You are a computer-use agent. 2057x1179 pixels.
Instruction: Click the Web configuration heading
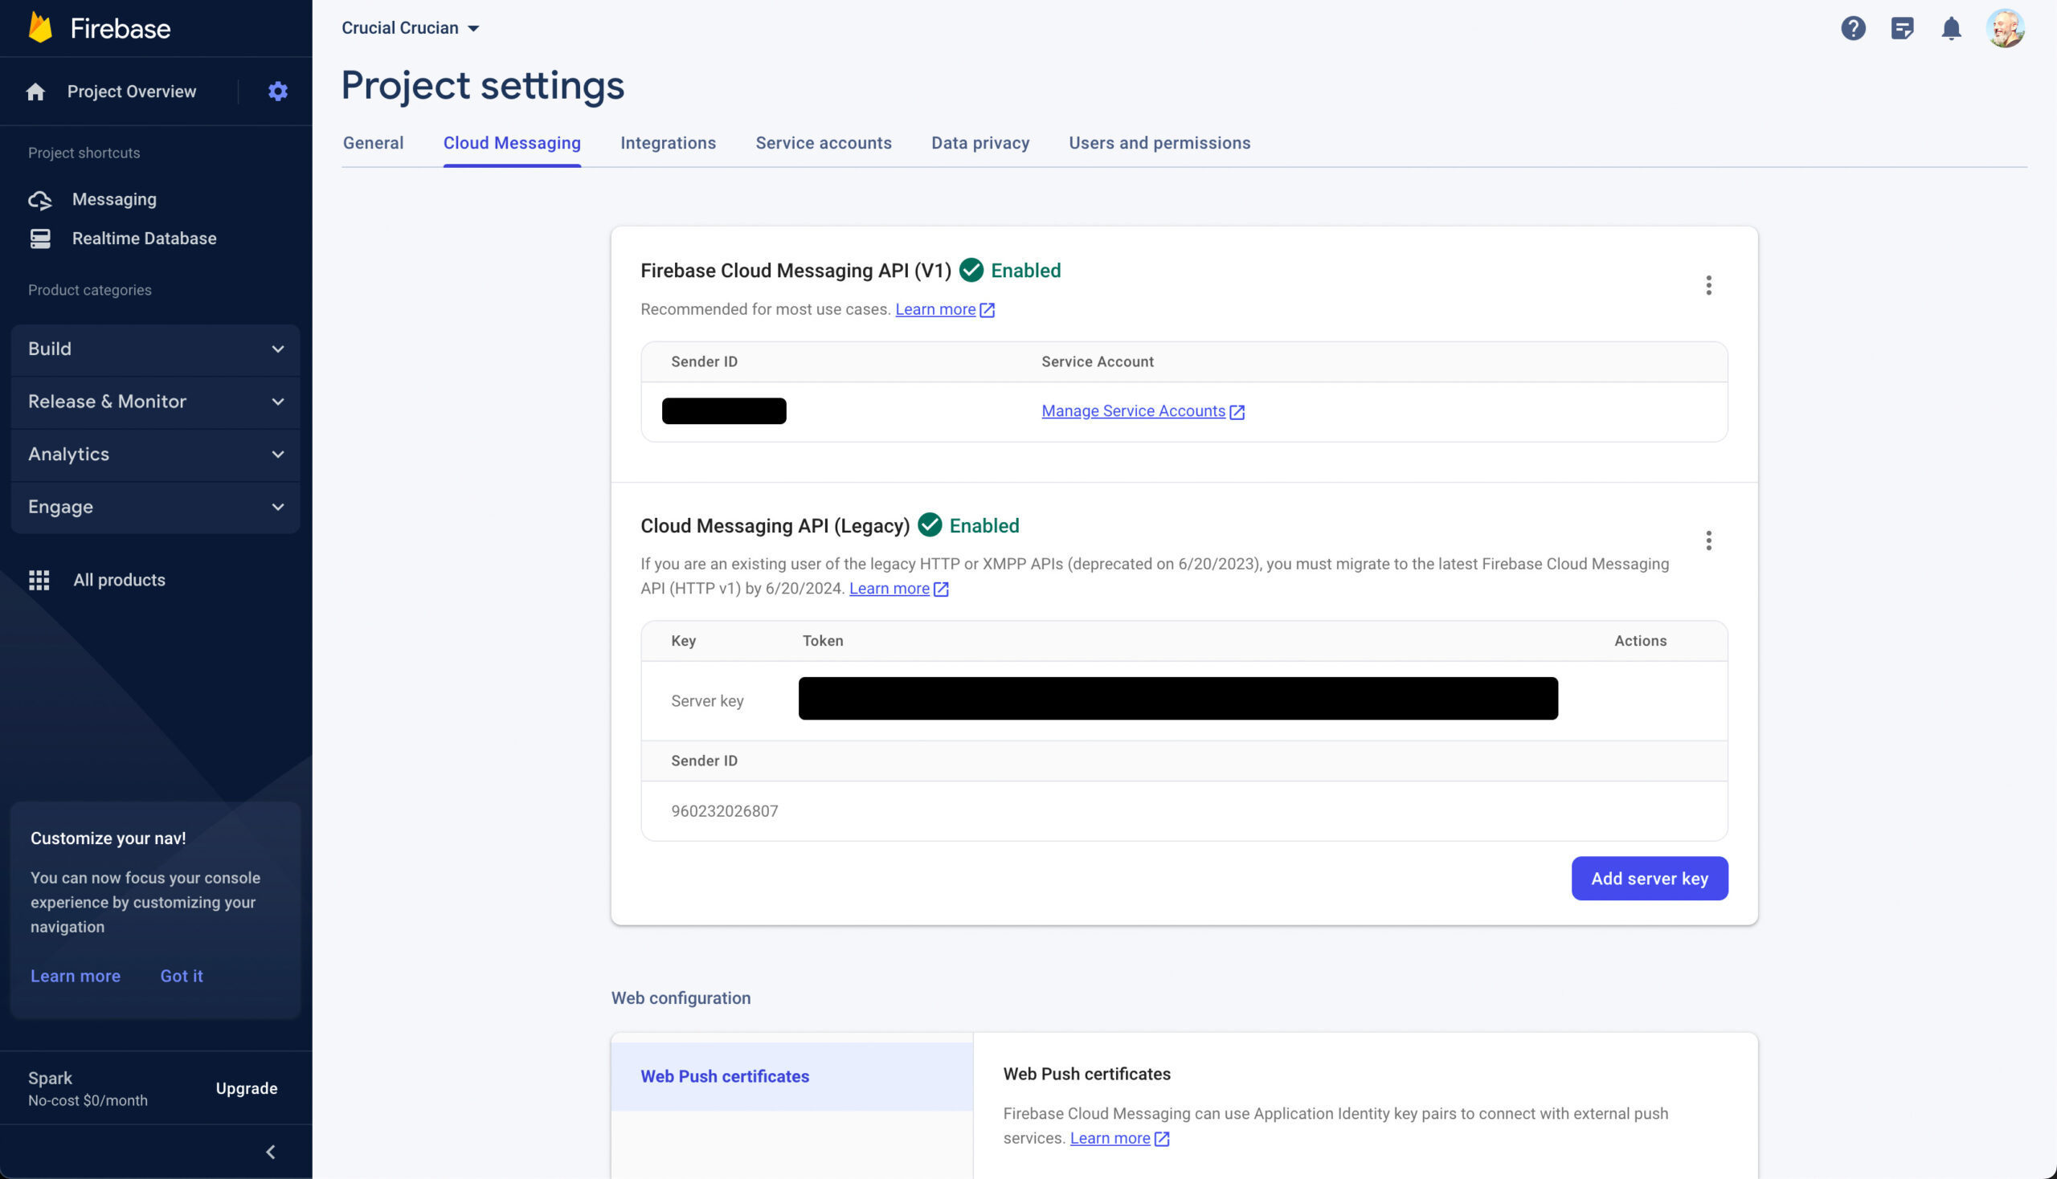pos(681,998)
